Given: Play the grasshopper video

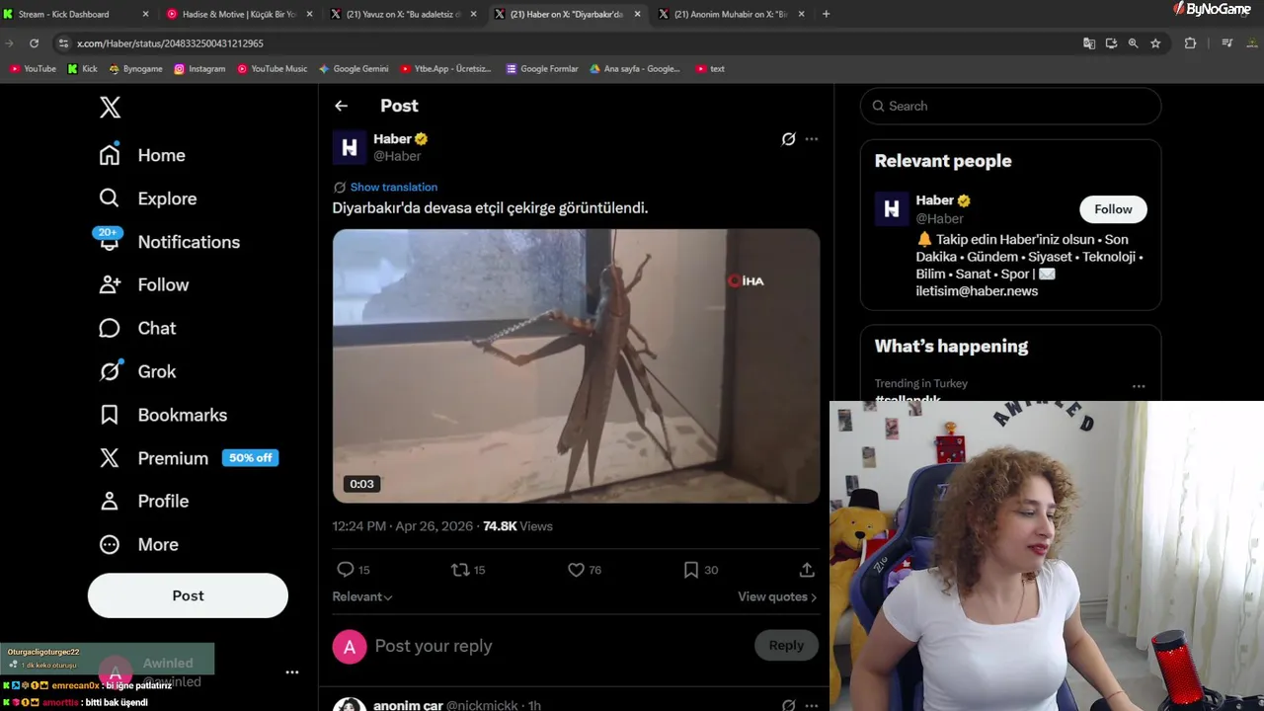Looking at the screenshot, I should (576, 366).
